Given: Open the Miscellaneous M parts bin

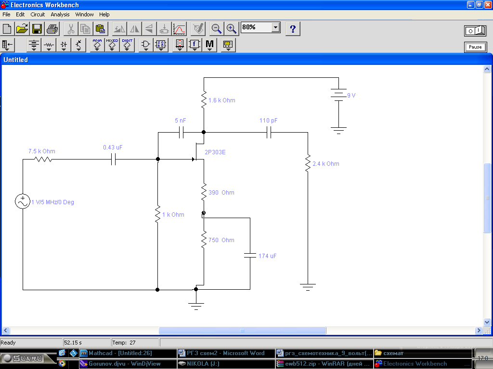Looking at the screenshot, I should (x=210, y=45).
